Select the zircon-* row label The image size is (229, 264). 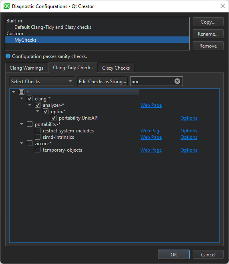point(43,144)
